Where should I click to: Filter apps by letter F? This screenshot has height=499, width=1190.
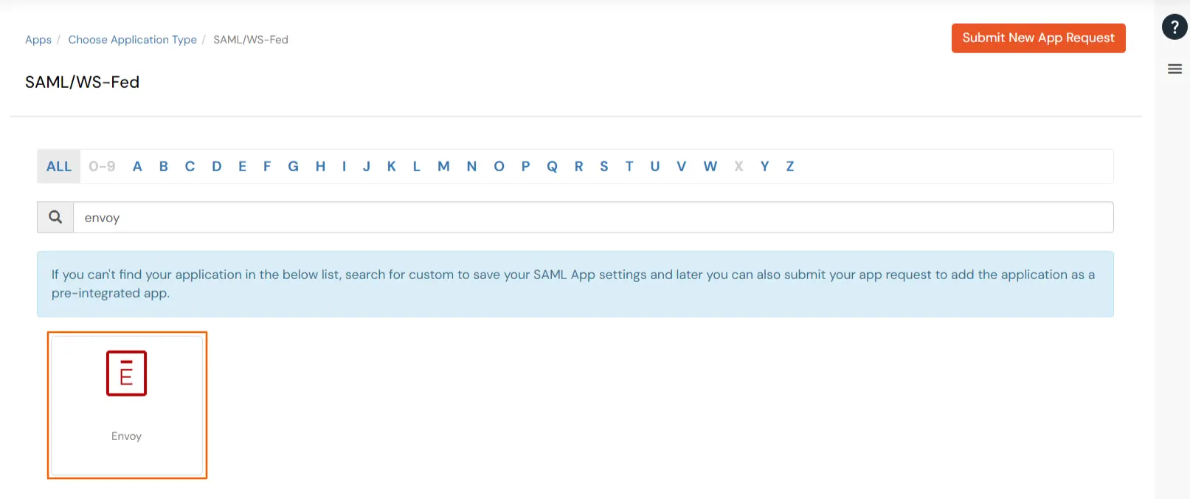pos(267,167)
